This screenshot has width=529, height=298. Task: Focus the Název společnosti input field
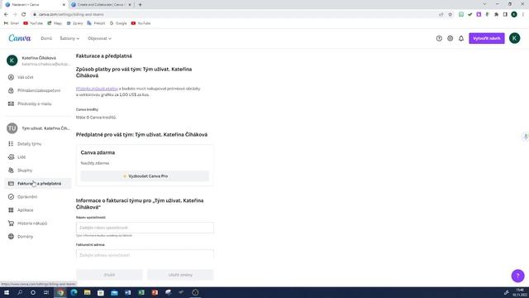[145, 228]
